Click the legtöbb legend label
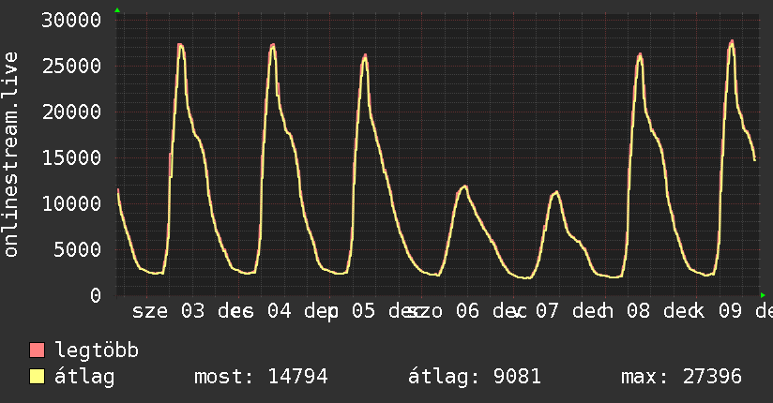 97,351
